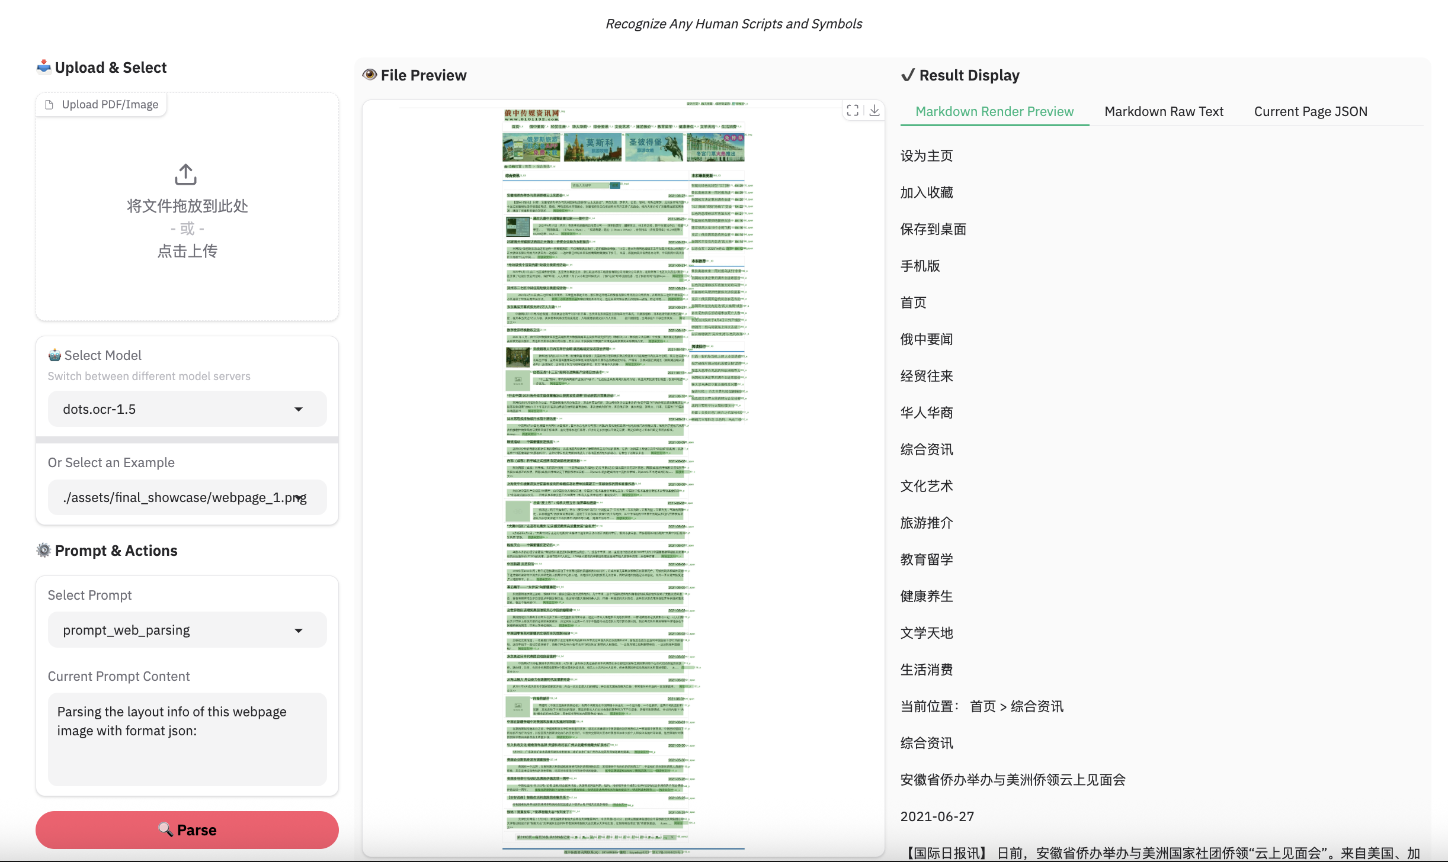Viewport: 1448px width, 862px height.
Task: Click the inbox icon beside Upload & Select
Action: coord(42,66)
